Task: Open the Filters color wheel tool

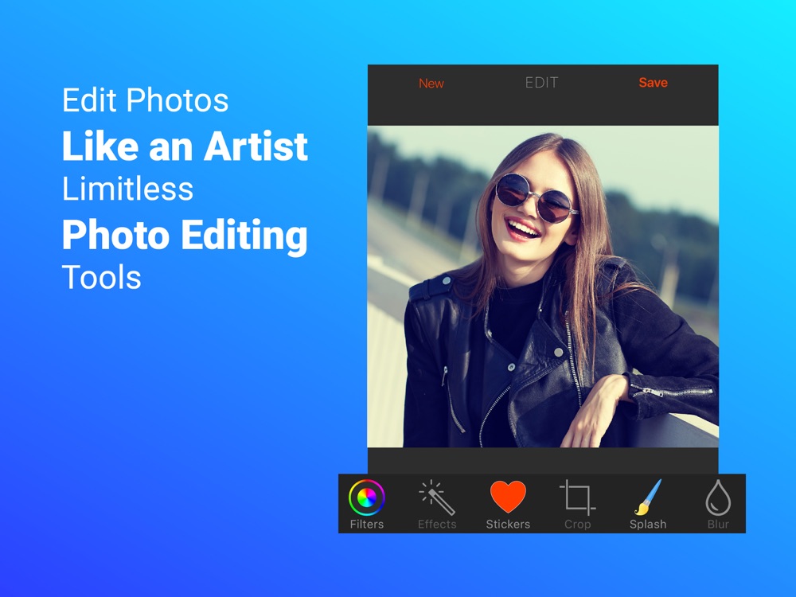Action: [x=366, y=504]
